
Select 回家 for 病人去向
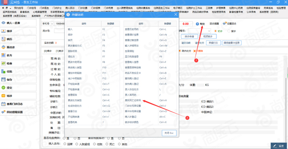tap(65, 144)
